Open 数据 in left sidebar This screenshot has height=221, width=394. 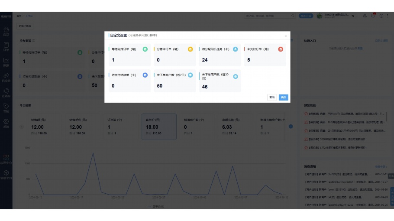(6, 62)
